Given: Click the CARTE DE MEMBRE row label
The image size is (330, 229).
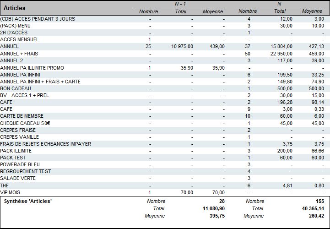Looking at the screenshot, I should click(x=22, y=116).
